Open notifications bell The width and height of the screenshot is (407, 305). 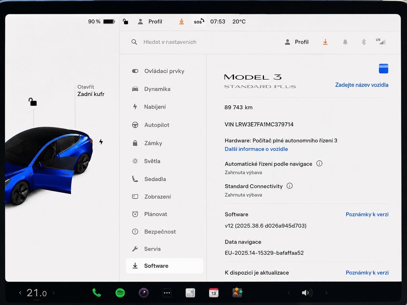345,42
